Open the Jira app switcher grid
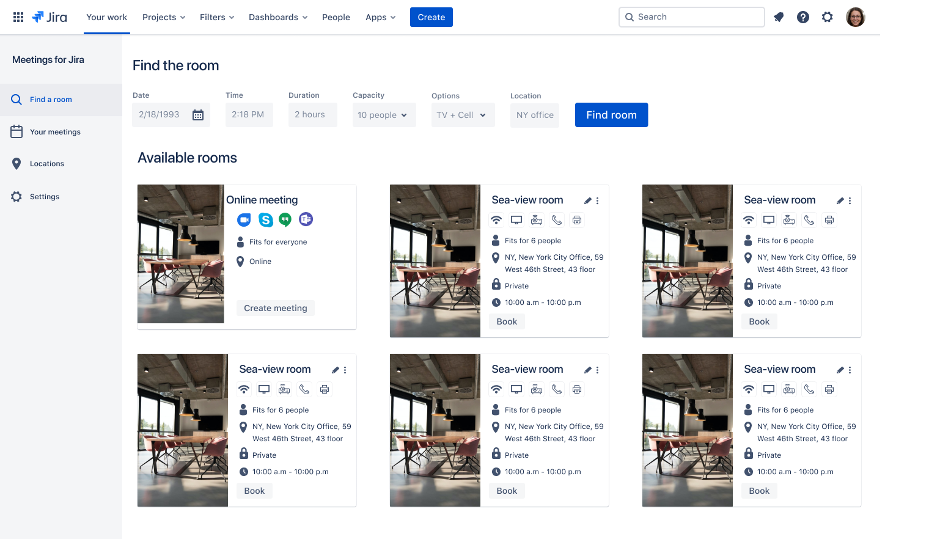951x539 pixels. pyautogui.click(x=18, y=17)
